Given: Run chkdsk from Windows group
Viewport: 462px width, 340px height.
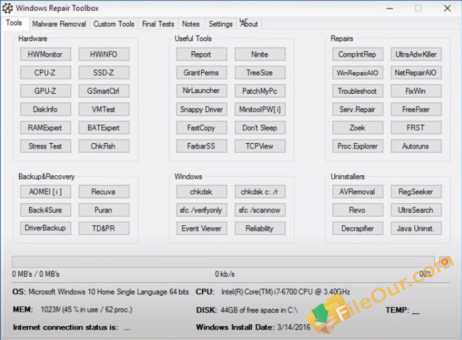Looking at the screenshot, I should [x=202, y=192].
